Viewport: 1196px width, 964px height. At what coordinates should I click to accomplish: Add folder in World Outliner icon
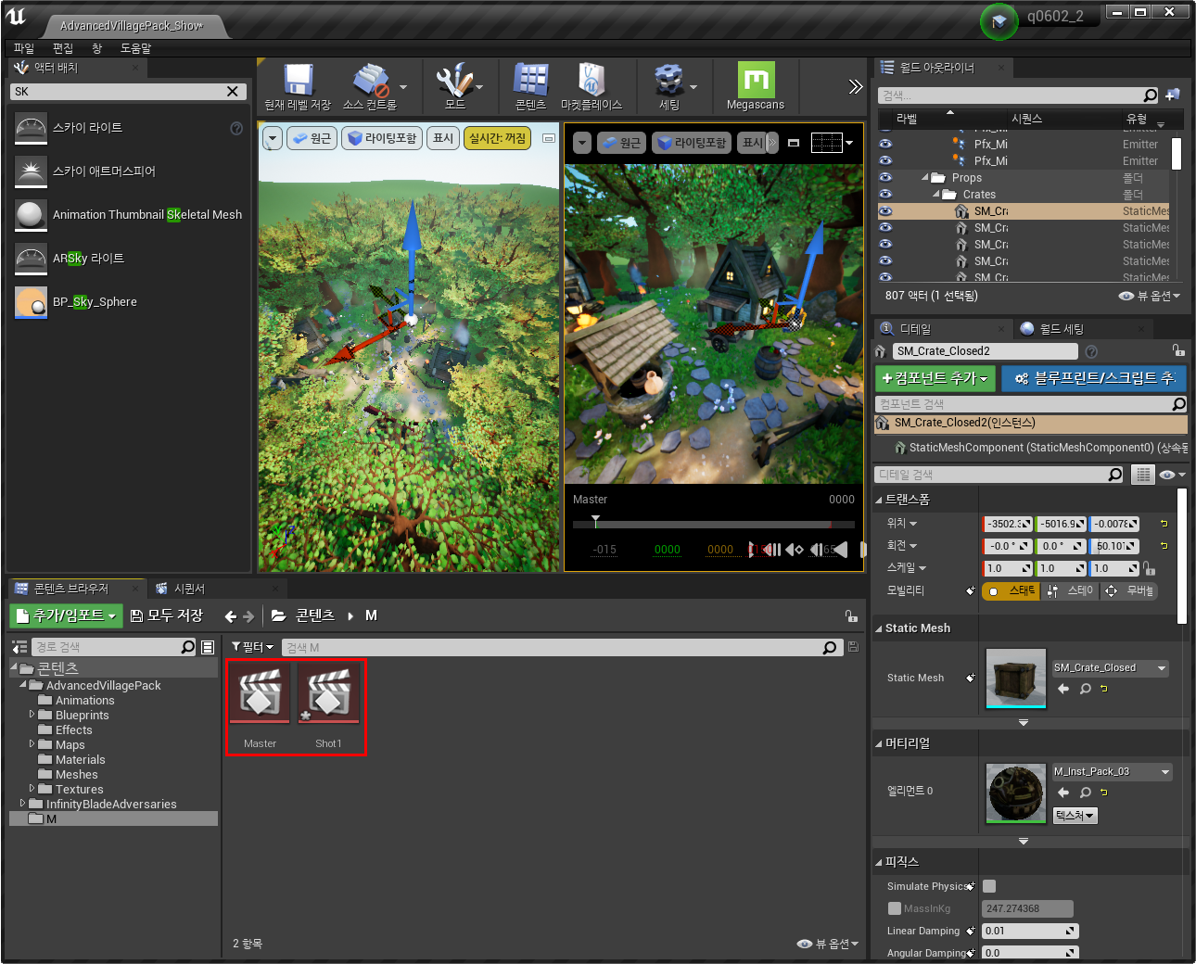pyautogui.click(x=1173, y=95)
